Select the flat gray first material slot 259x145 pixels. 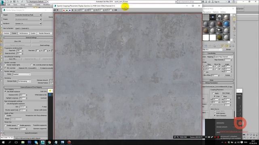[206, 17]
